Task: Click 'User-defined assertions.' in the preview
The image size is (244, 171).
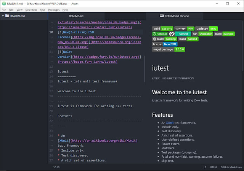Action: [x=178, y=140]
